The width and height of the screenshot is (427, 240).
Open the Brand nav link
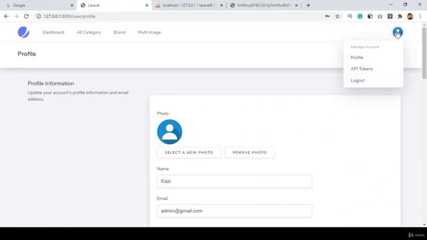click(119, 32)
